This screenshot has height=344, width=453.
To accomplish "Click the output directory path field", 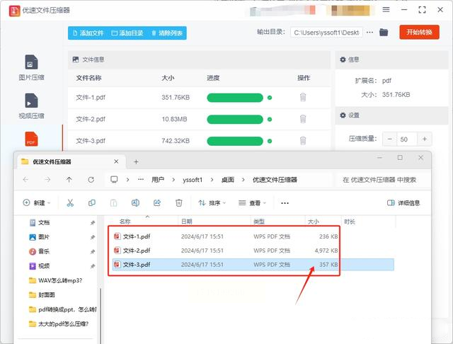I will (x=326, y=33).
